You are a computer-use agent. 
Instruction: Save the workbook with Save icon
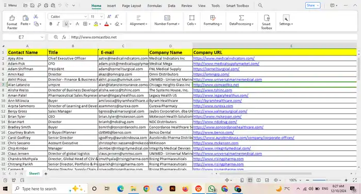[32, 6]
